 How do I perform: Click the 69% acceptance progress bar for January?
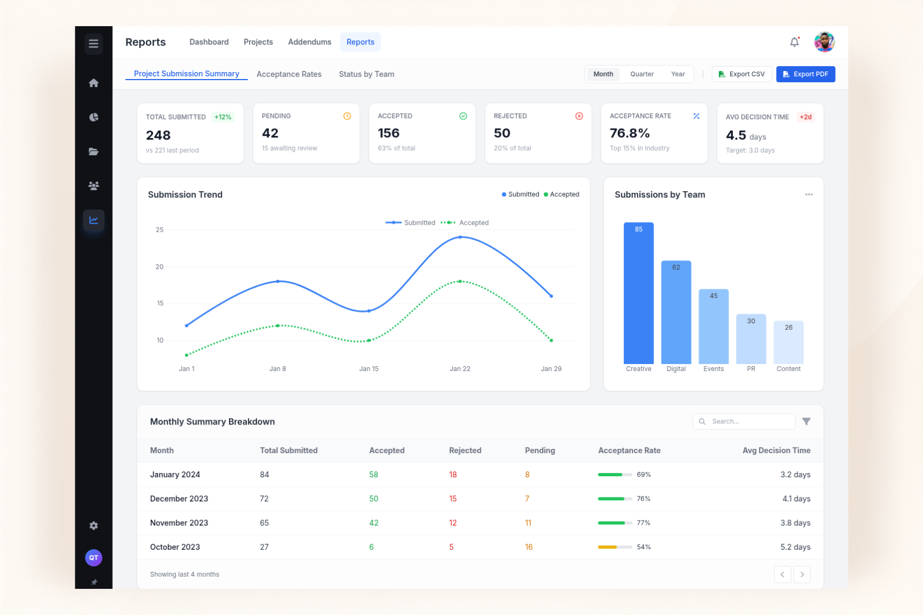615,475
